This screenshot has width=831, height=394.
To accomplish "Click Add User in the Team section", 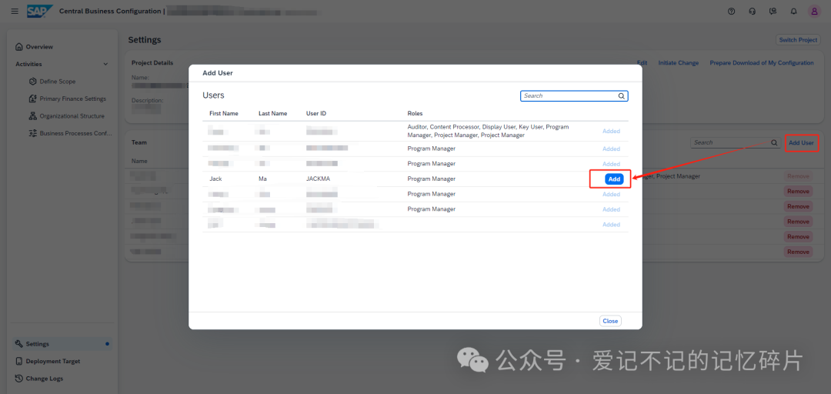I will tap(801, 142).
